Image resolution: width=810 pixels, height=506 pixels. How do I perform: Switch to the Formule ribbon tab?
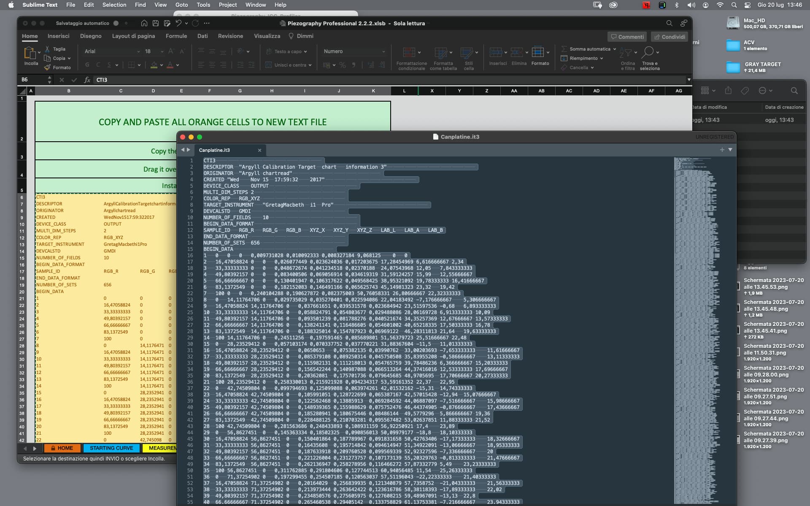tap(176, 36)
